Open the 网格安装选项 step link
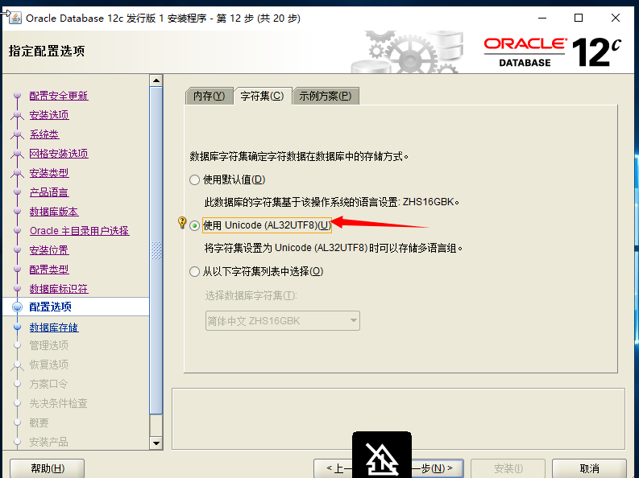 (x=59, y=154)
